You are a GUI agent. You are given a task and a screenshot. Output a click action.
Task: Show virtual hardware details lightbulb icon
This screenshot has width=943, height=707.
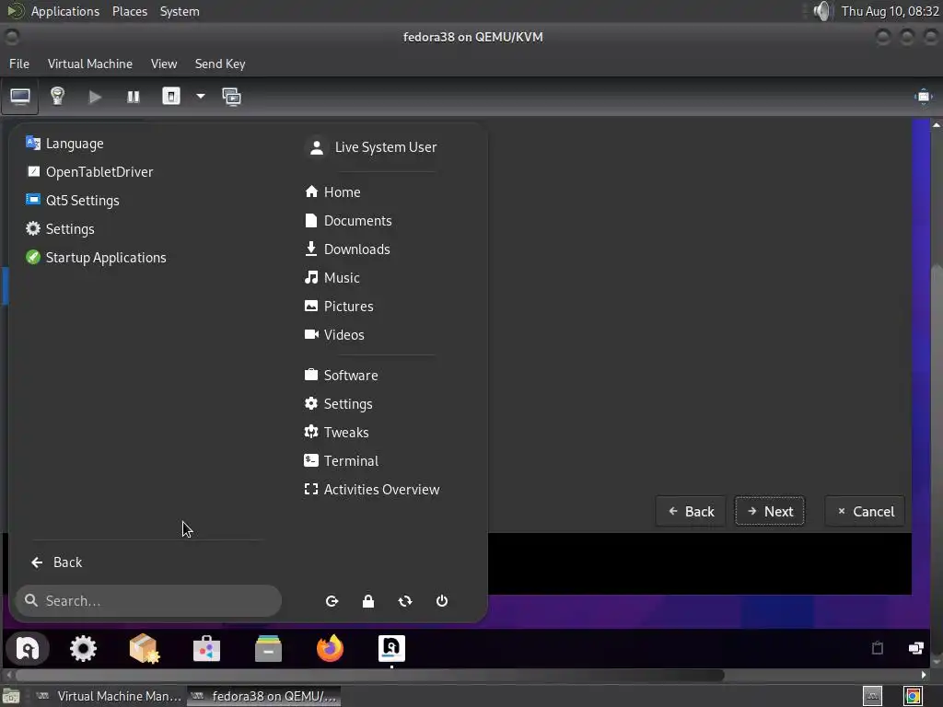point(57,96)
